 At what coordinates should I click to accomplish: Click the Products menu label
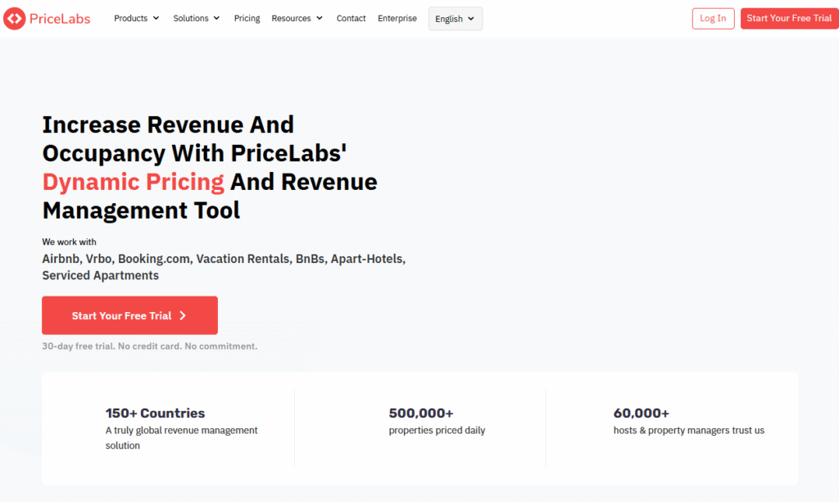point(130,18)
